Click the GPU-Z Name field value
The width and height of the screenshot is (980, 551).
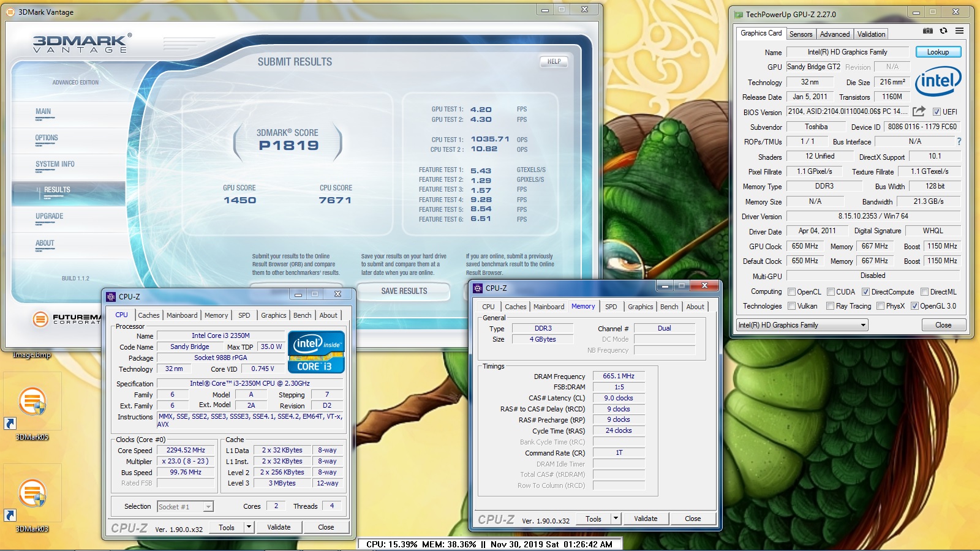coord(848,52)
